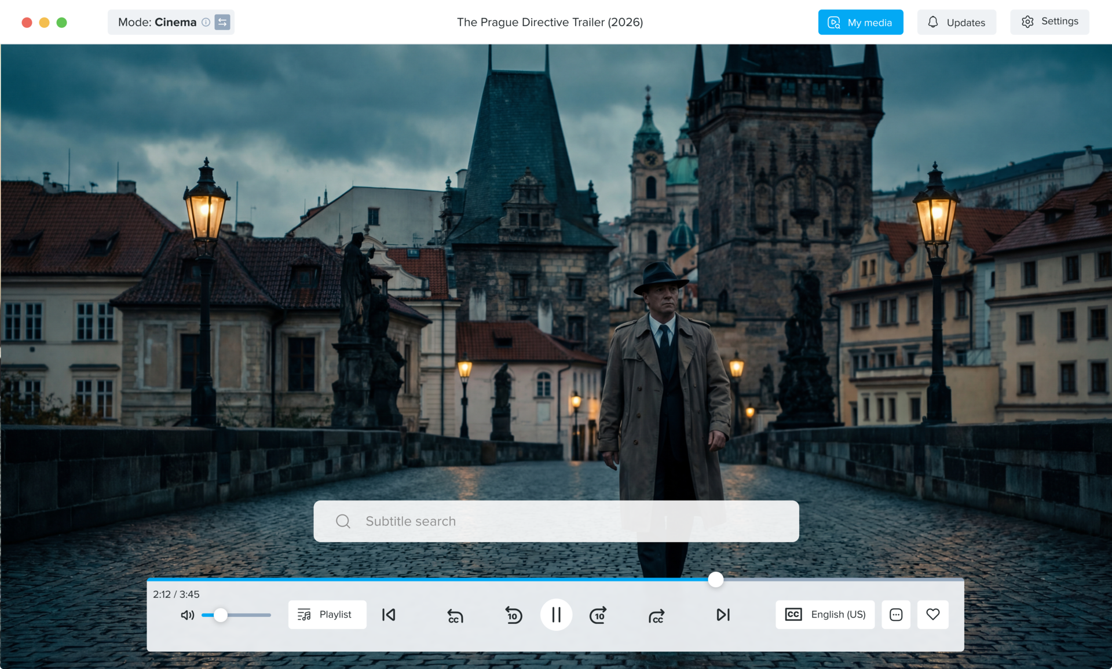Open Settings
Image resolution: width=1112 pixels, height=669 pixels.
click(x=1049, y=21)
